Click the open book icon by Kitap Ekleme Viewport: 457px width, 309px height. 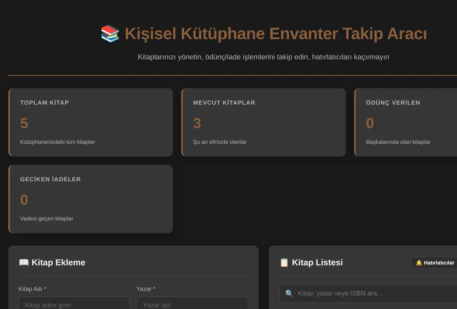[24, 262]
